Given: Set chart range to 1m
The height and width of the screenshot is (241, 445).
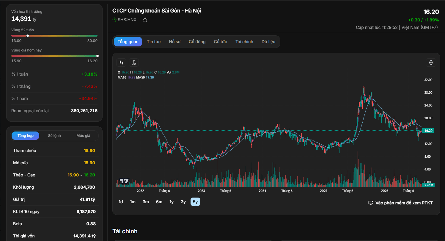Looking at the screenshot, I should click(133, 202).
